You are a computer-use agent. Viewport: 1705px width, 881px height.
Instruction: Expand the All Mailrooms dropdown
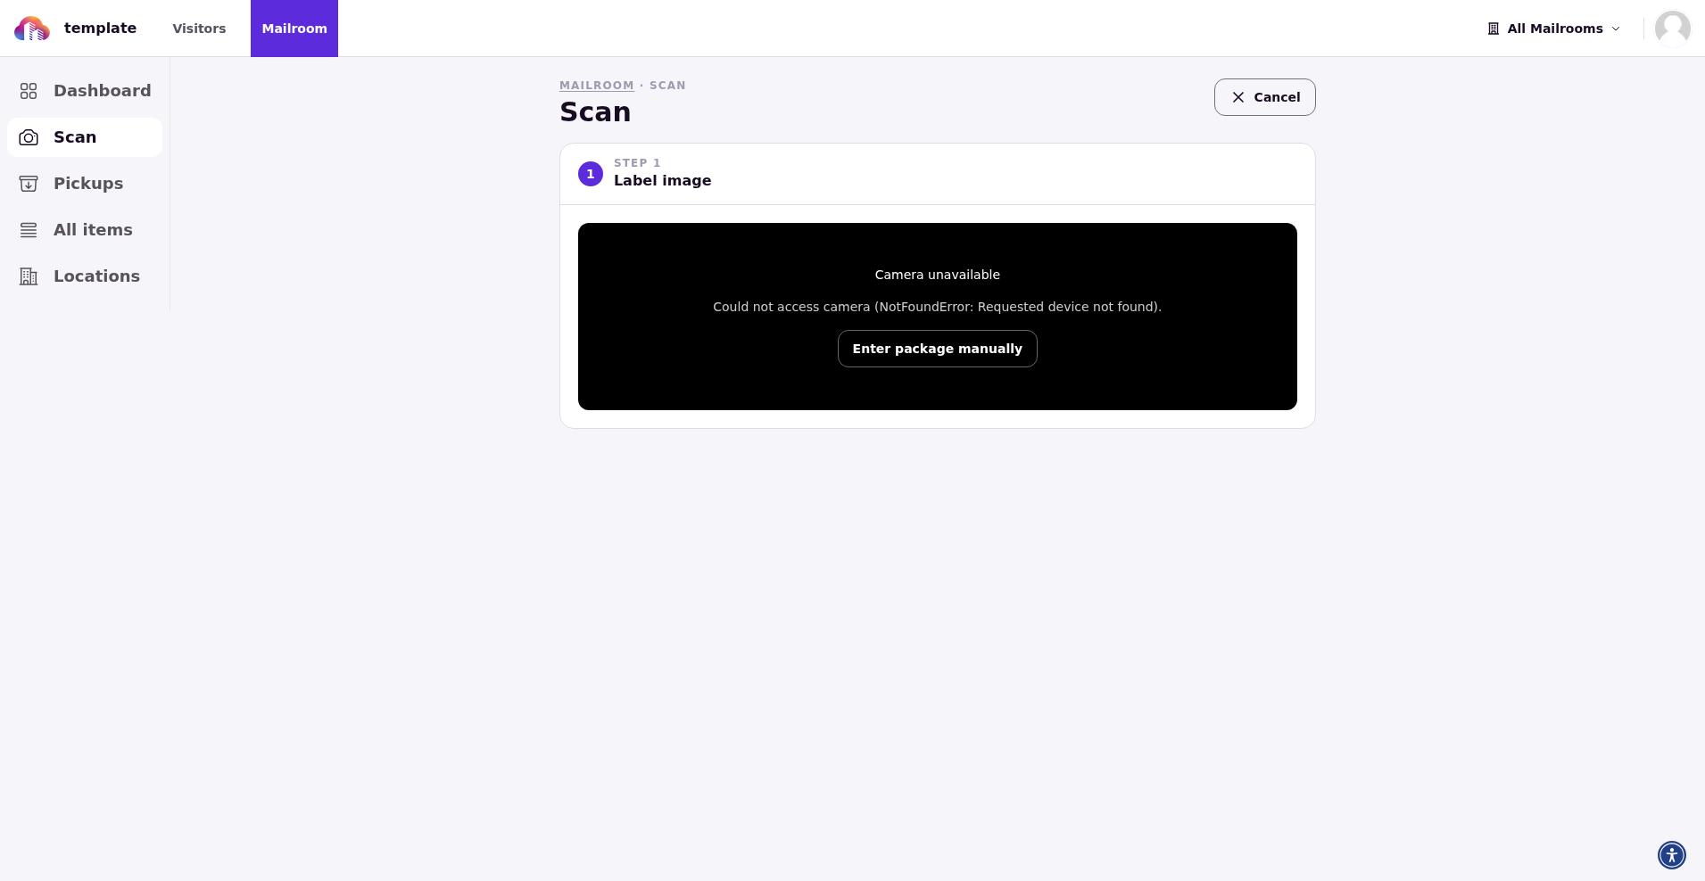tap(1553, 29)
